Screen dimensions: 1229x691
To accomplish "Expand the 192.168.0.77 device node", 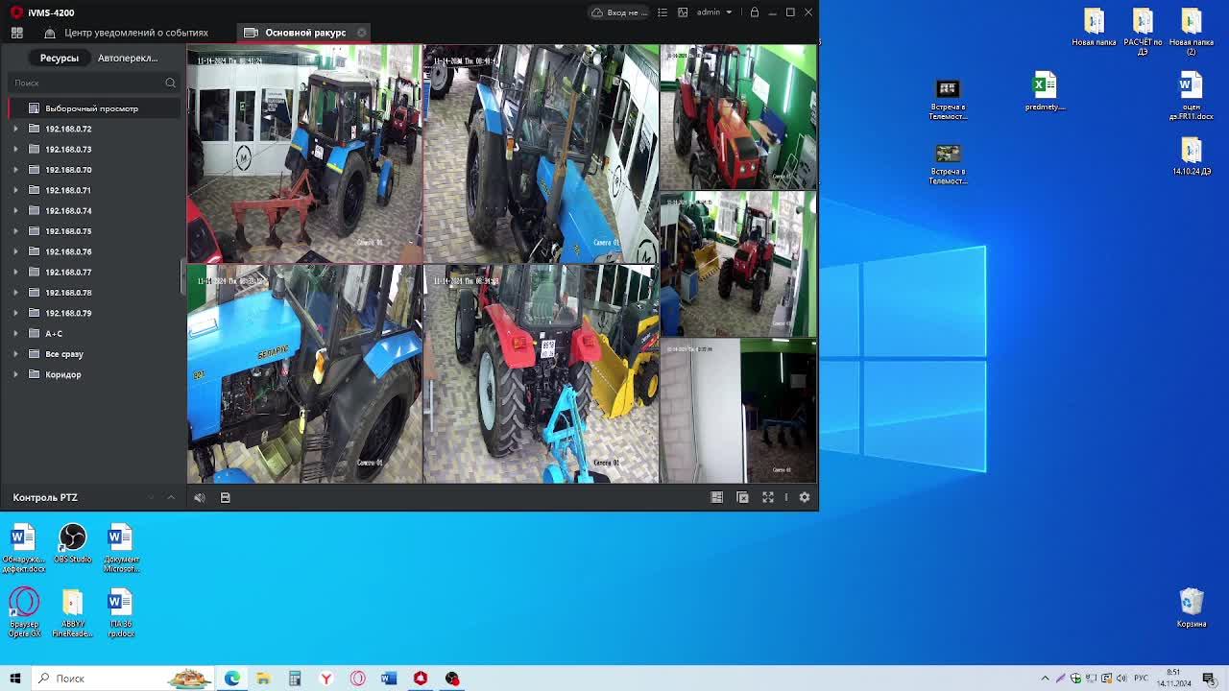I will pos(15,272).
